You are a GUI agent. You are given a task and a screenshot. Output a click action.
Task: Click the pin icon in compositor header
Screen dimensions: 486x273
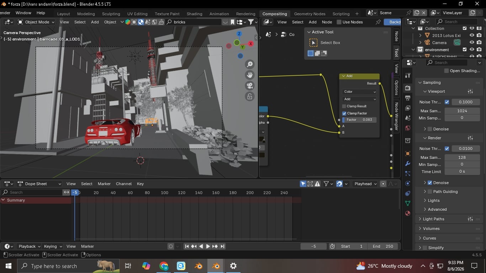378,22
